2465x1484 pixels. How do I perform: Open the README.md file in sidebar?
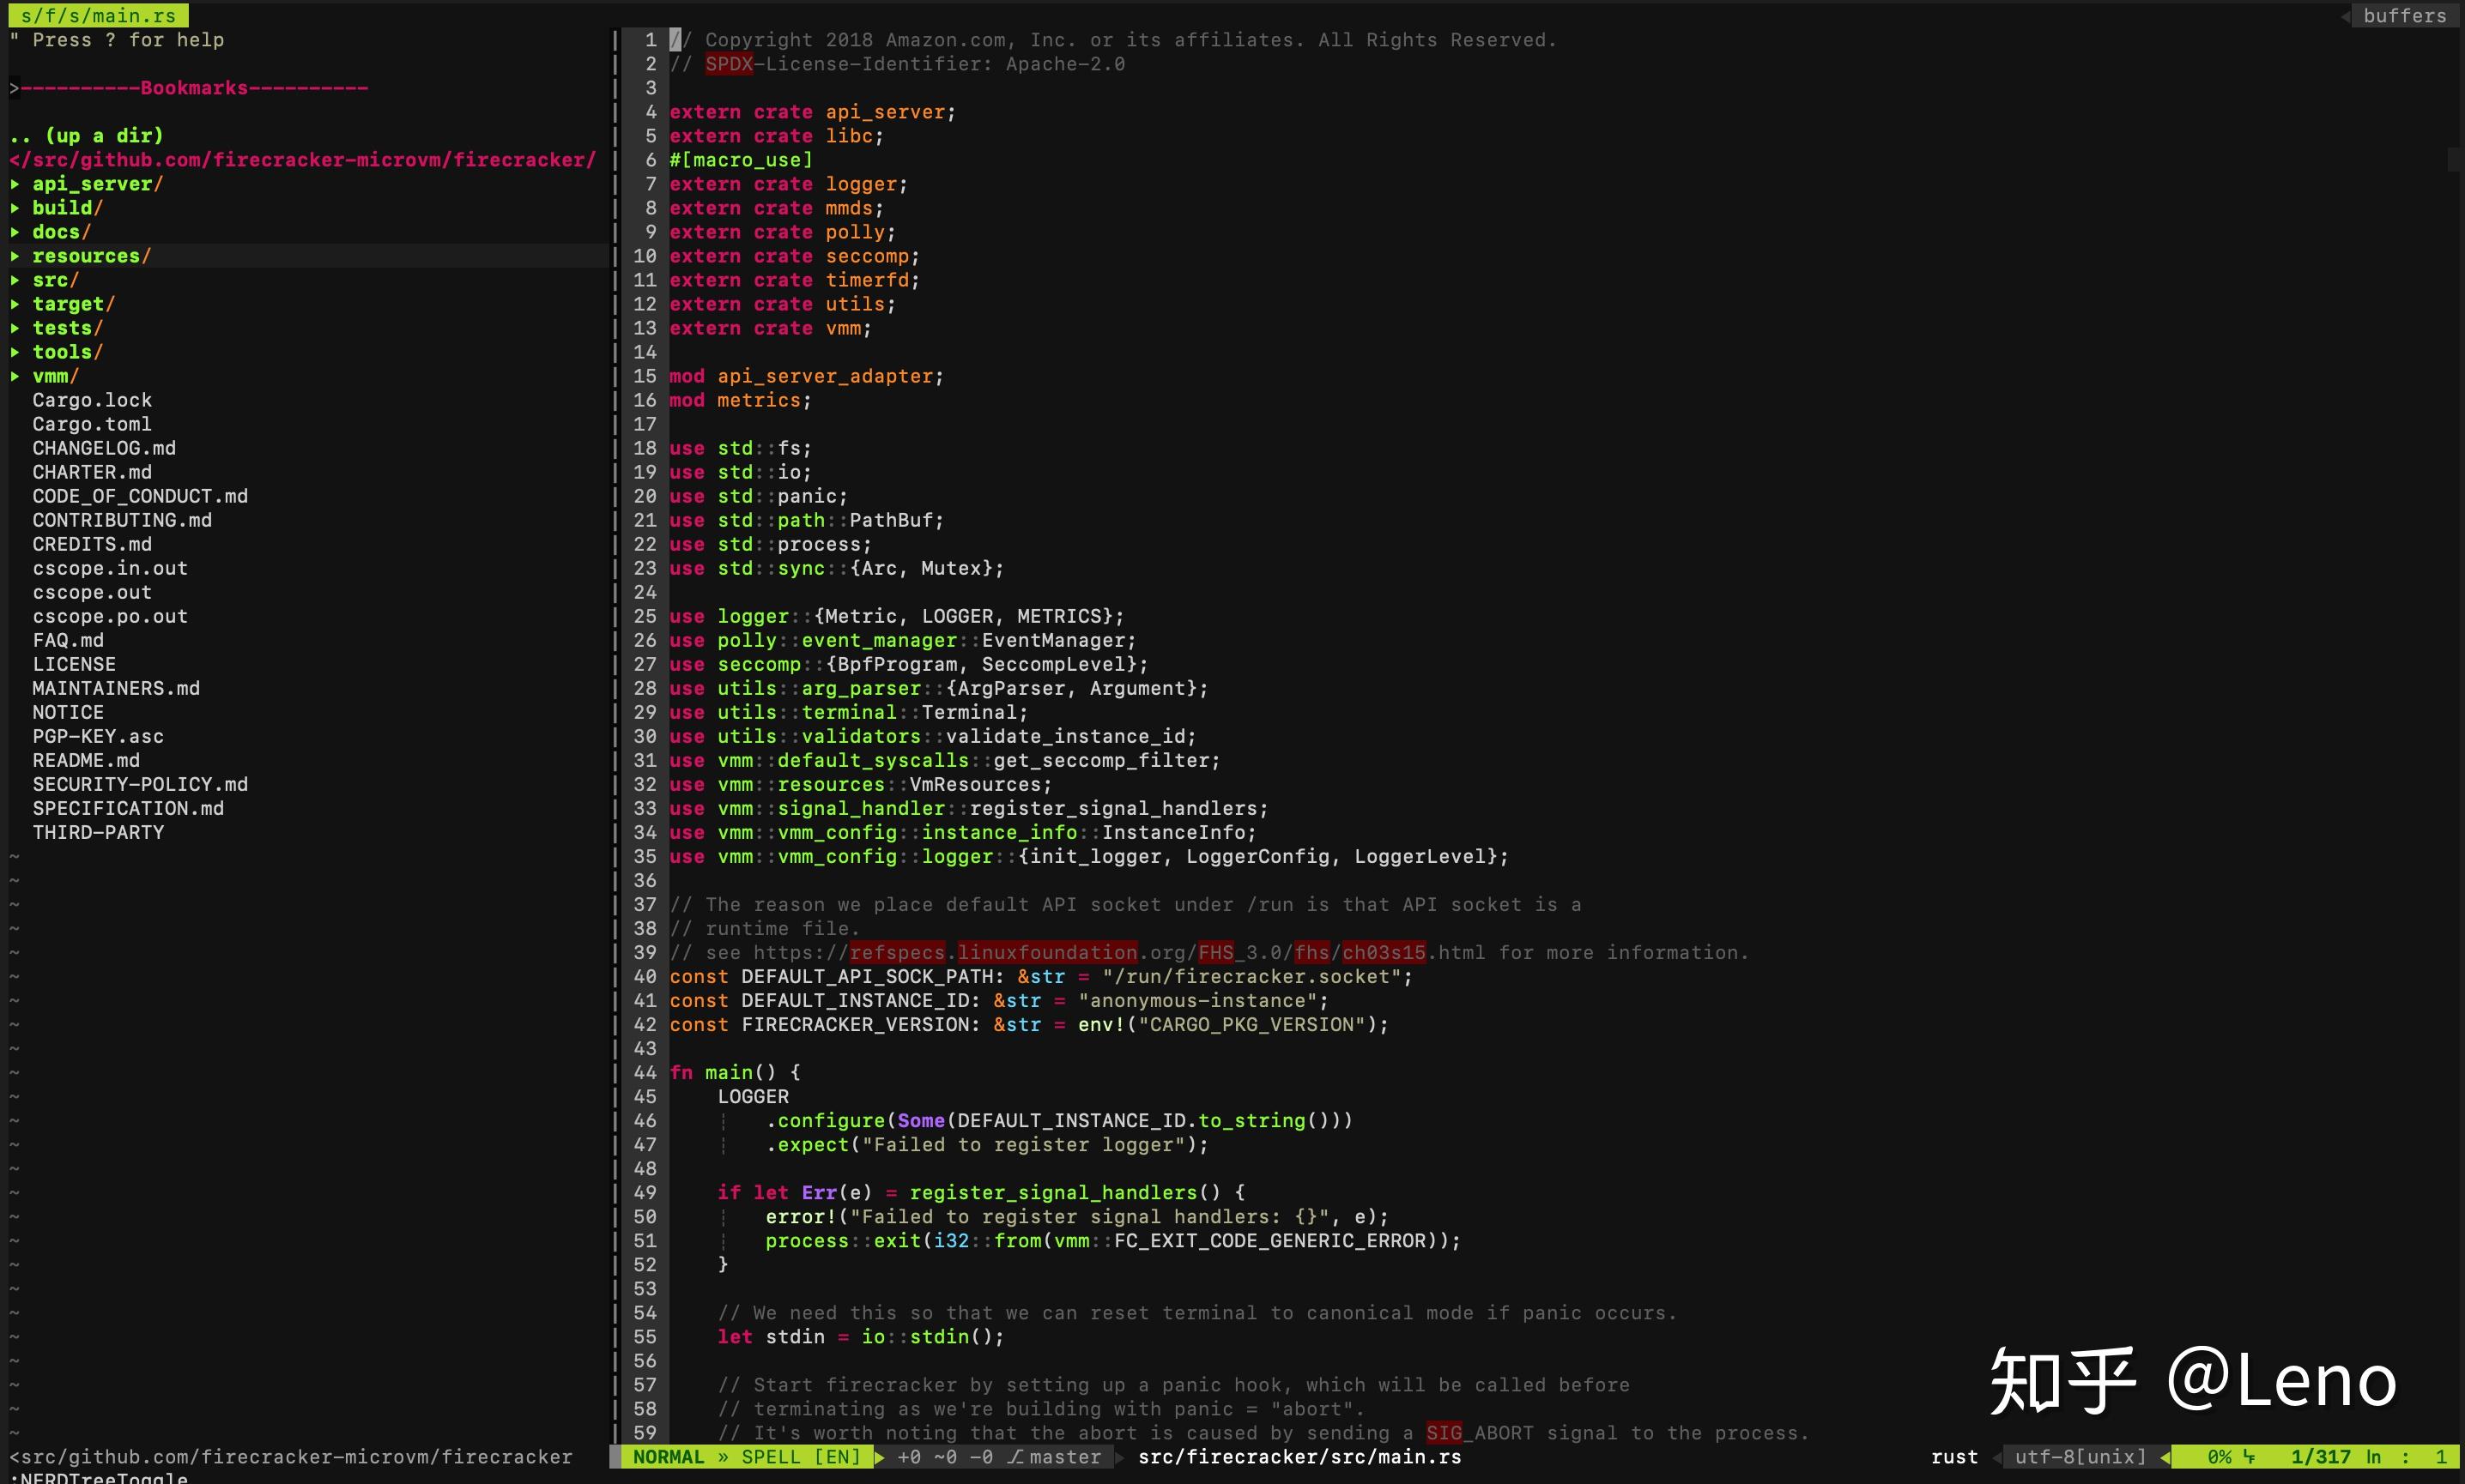pos(92,761)
